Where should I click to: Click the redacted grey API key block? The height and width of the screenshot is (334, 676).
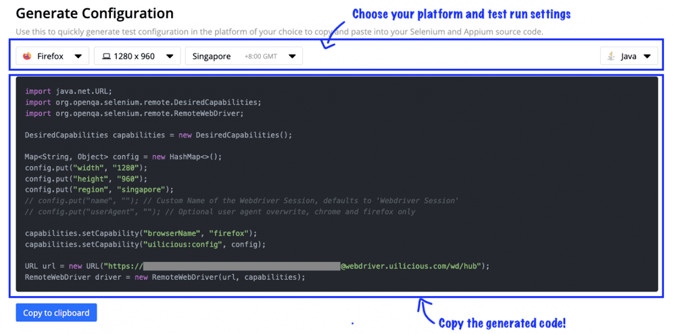coord(242,266)
